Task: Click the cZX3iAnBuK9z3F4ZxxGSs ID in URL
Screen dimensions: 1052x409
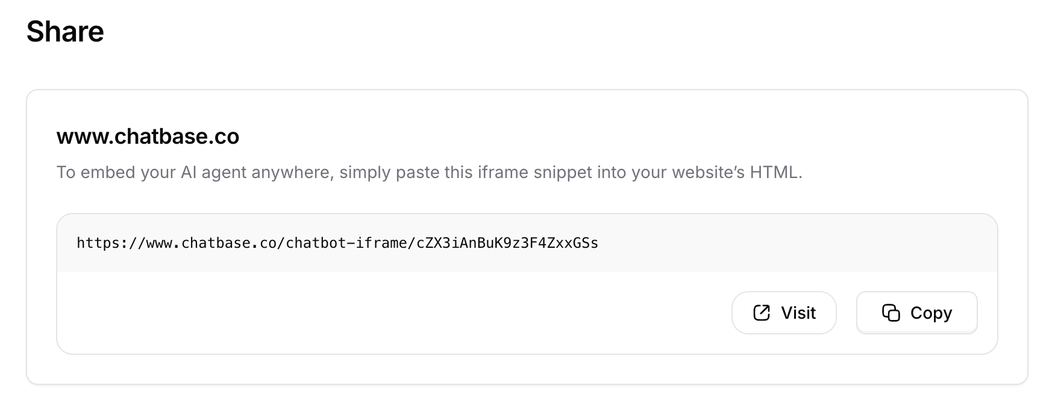Action: [x=507, y=243]
